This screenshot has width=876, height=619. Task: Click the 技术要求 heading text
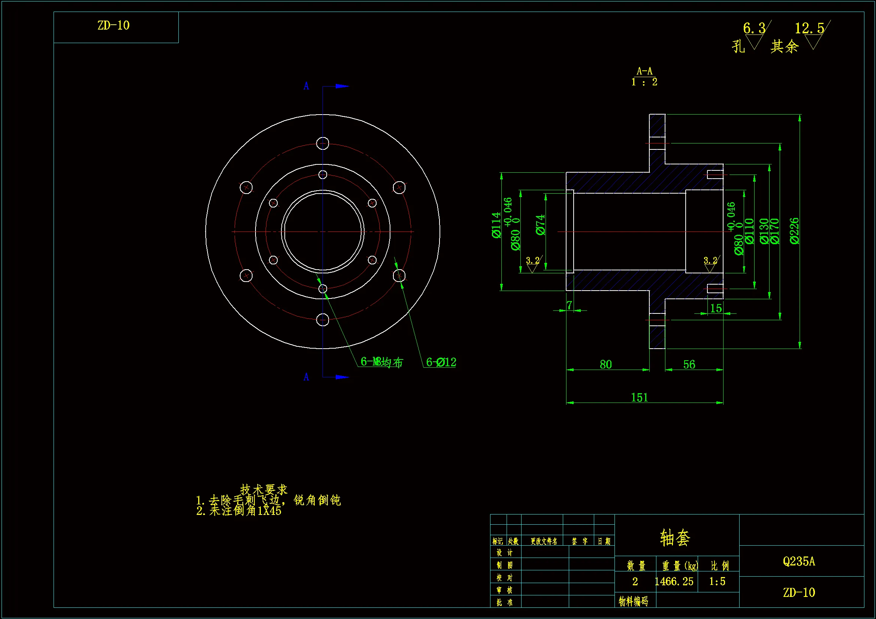click(x=264, y=490)
